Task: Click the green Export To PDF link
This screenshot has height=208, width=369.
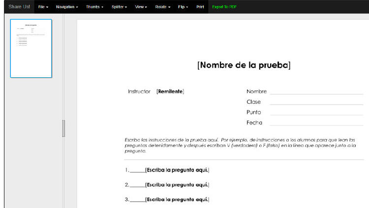Action: click(224, 7)
